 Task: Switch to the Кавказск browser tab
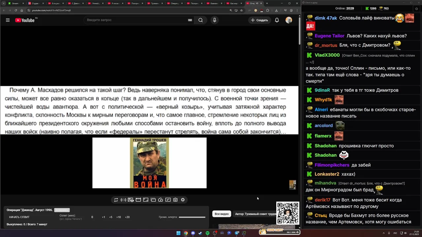coord(214,3)
